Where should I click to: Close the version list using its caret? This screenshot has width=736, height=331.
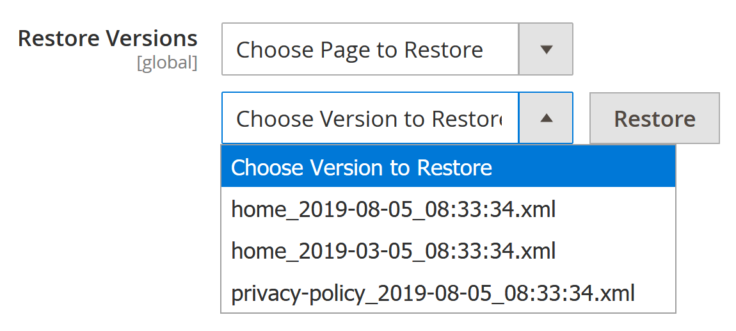[x=546, y=118]
